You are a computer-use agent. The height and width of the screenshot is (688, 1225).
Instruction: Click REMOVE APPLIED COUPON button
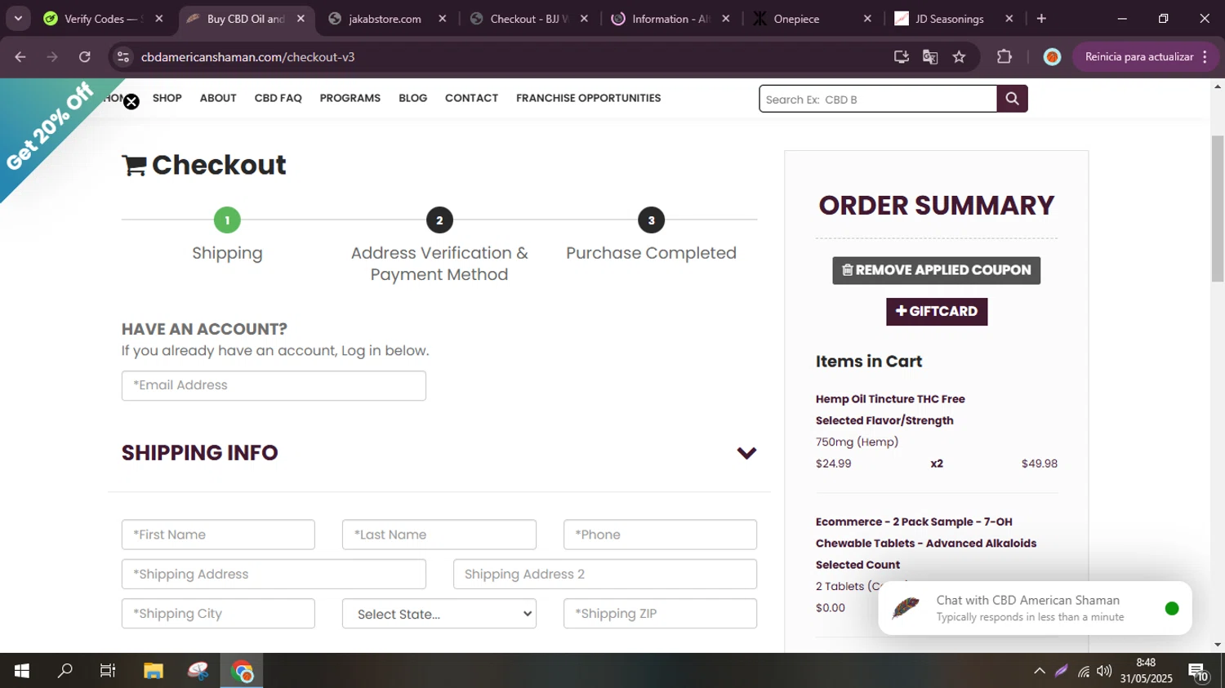tap(936, 270)
